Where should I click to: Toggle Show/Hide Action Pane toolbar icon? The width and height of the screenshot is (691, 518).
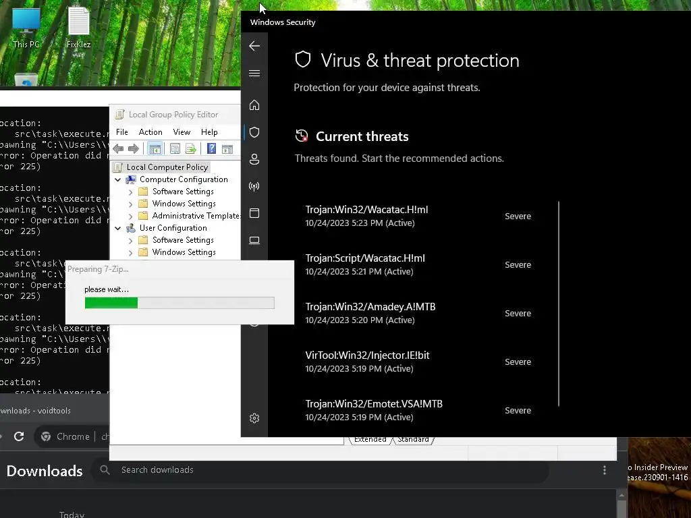[227, 149]
